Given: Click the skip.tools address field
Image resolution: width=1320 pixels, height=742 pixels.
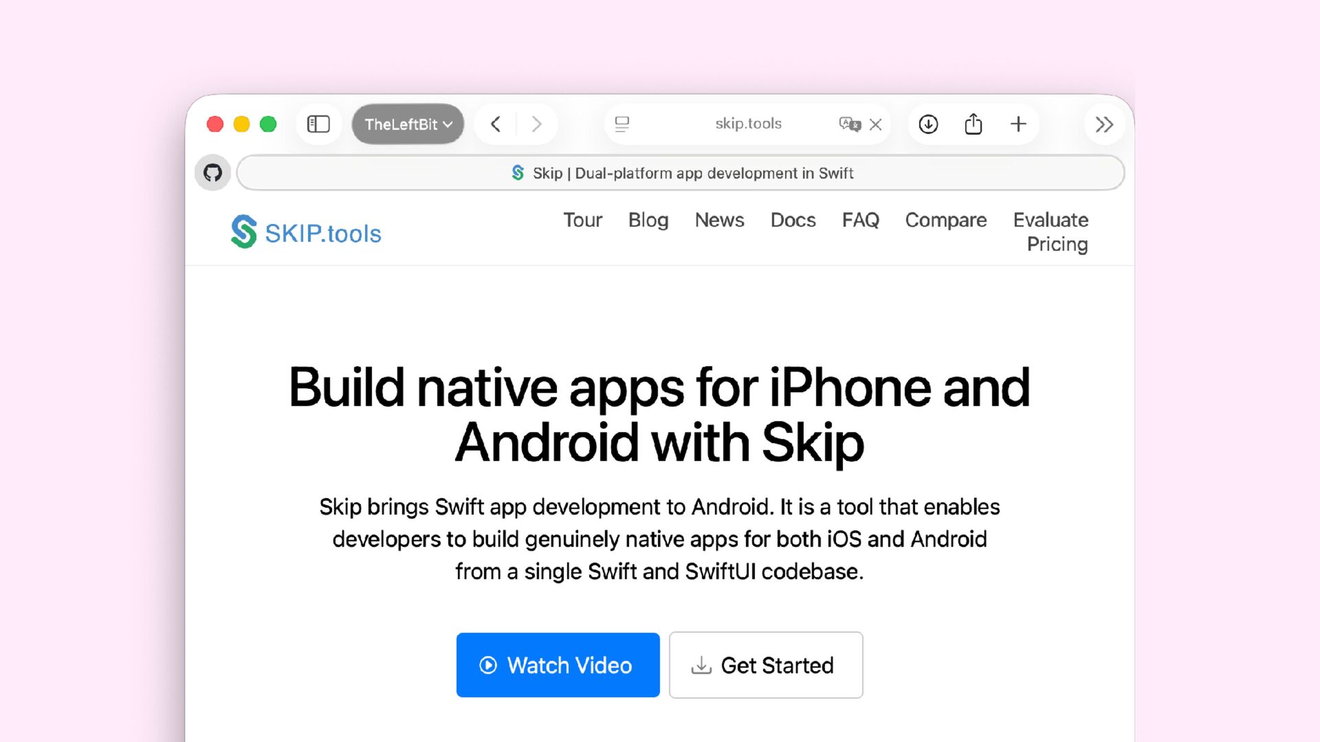Looking at the screenshot, I should [x=748, y=124].
